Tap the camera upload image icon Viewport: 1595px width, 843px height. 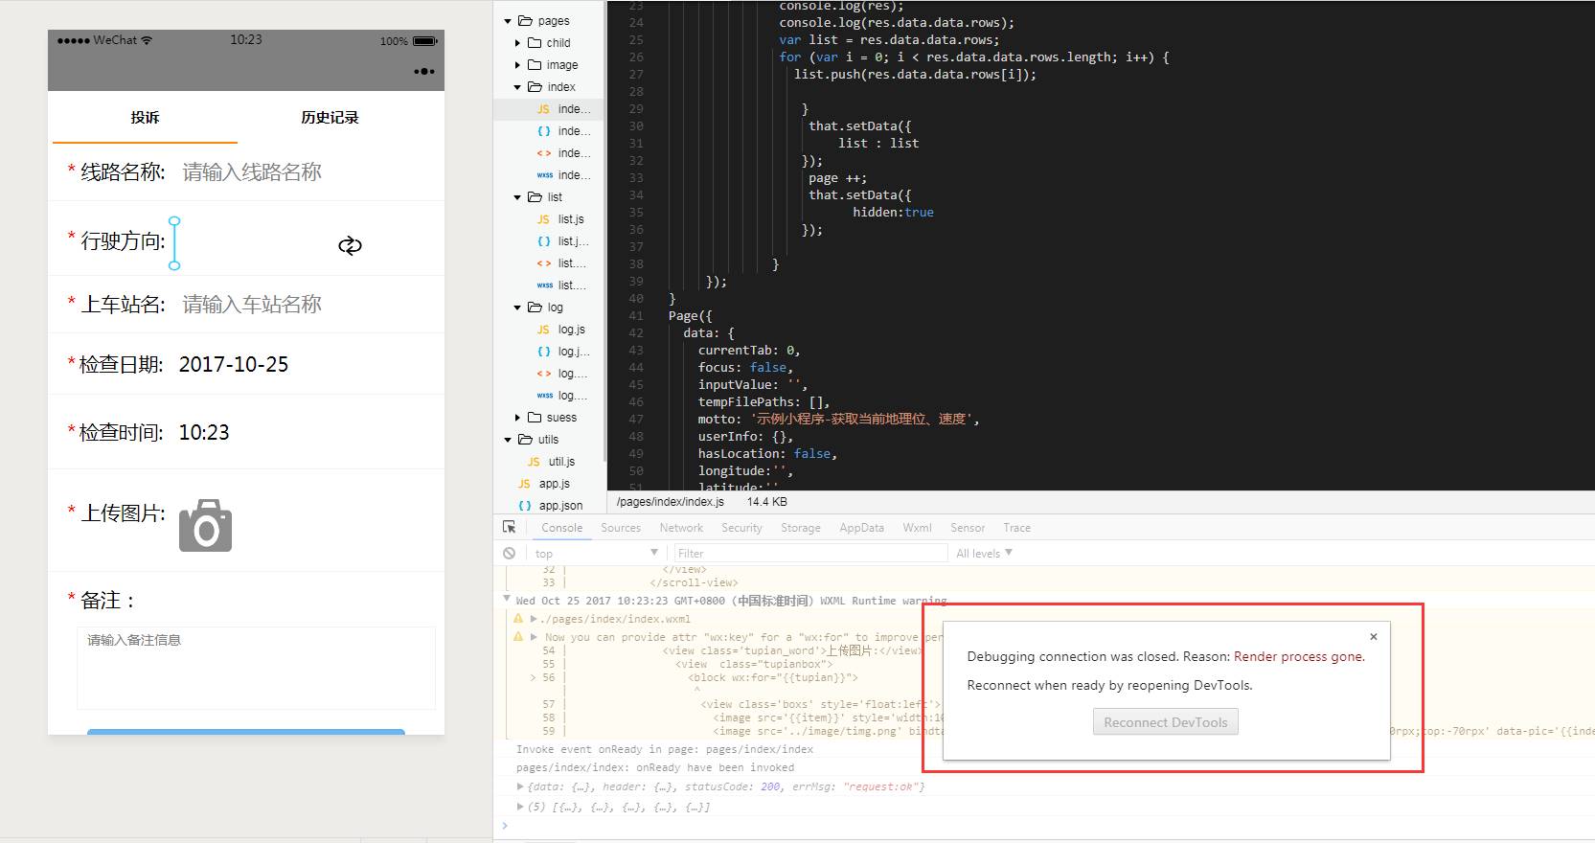[205, 525]
